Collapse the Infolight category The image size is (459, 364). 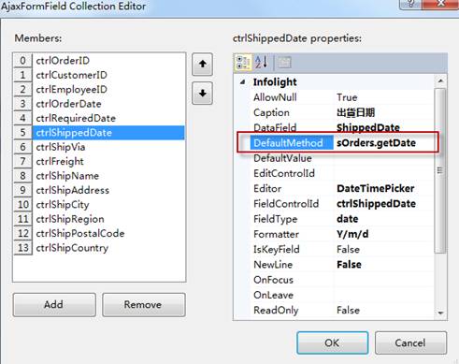(x=242, y=82)
